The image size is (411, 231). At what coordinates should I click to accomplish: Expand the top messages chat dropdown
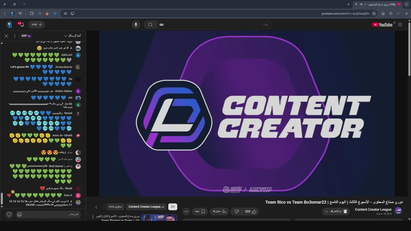73,36
